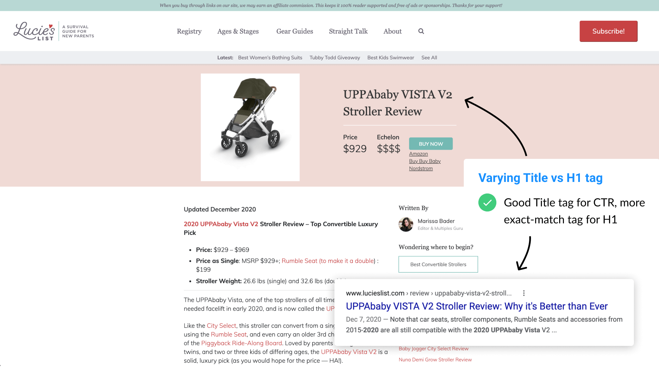Click the affiliate disclosure banner icon

[x=329, y=5]
